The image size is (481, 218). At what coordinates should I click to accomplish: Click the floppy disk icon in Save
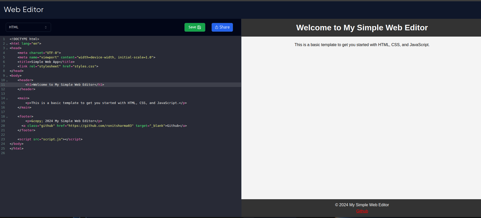coord(199,27)
